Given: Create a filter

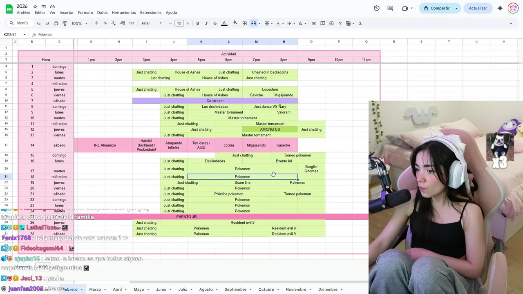Looking at the screenshot, I should point(340,23).
